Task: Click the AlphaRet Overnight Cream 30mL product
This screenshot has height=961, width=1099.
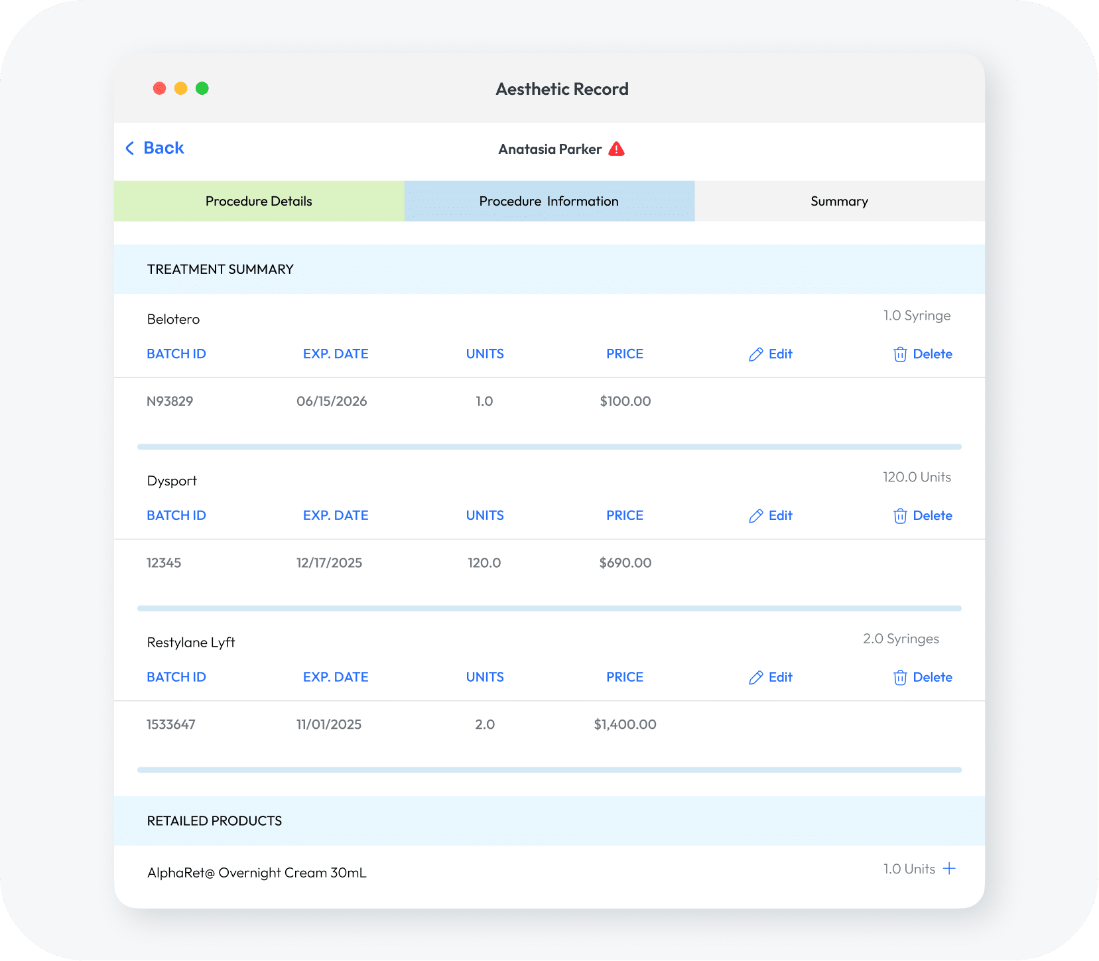Action: [257, 873]
